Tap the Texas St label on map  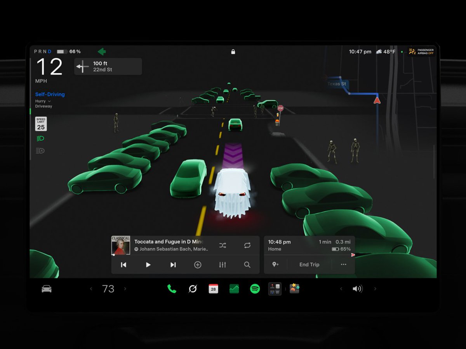tap(336, 84)
